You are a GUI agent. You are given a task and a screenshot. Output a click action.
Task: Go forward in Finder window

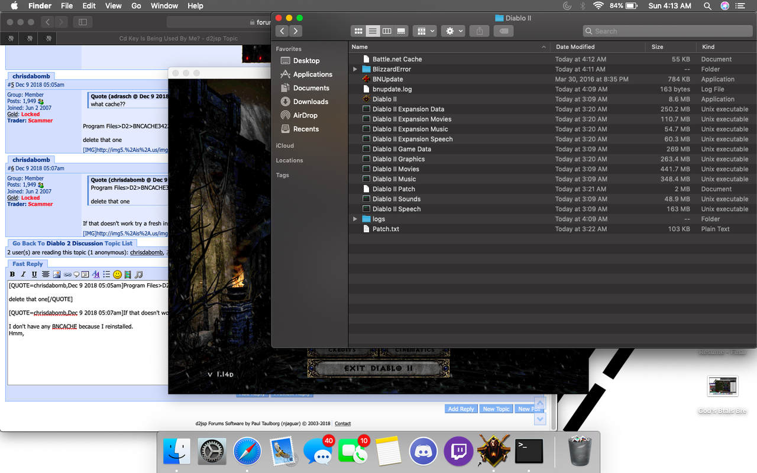point(296,31)
